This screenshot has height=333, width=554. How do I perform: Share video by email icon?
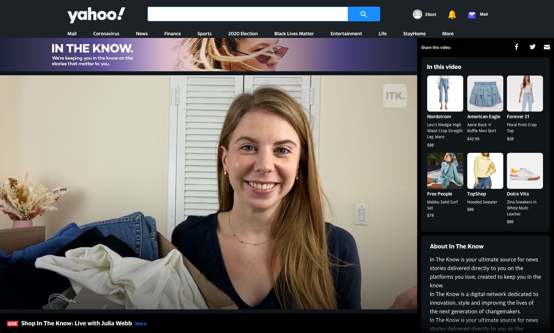click(547, 47)
